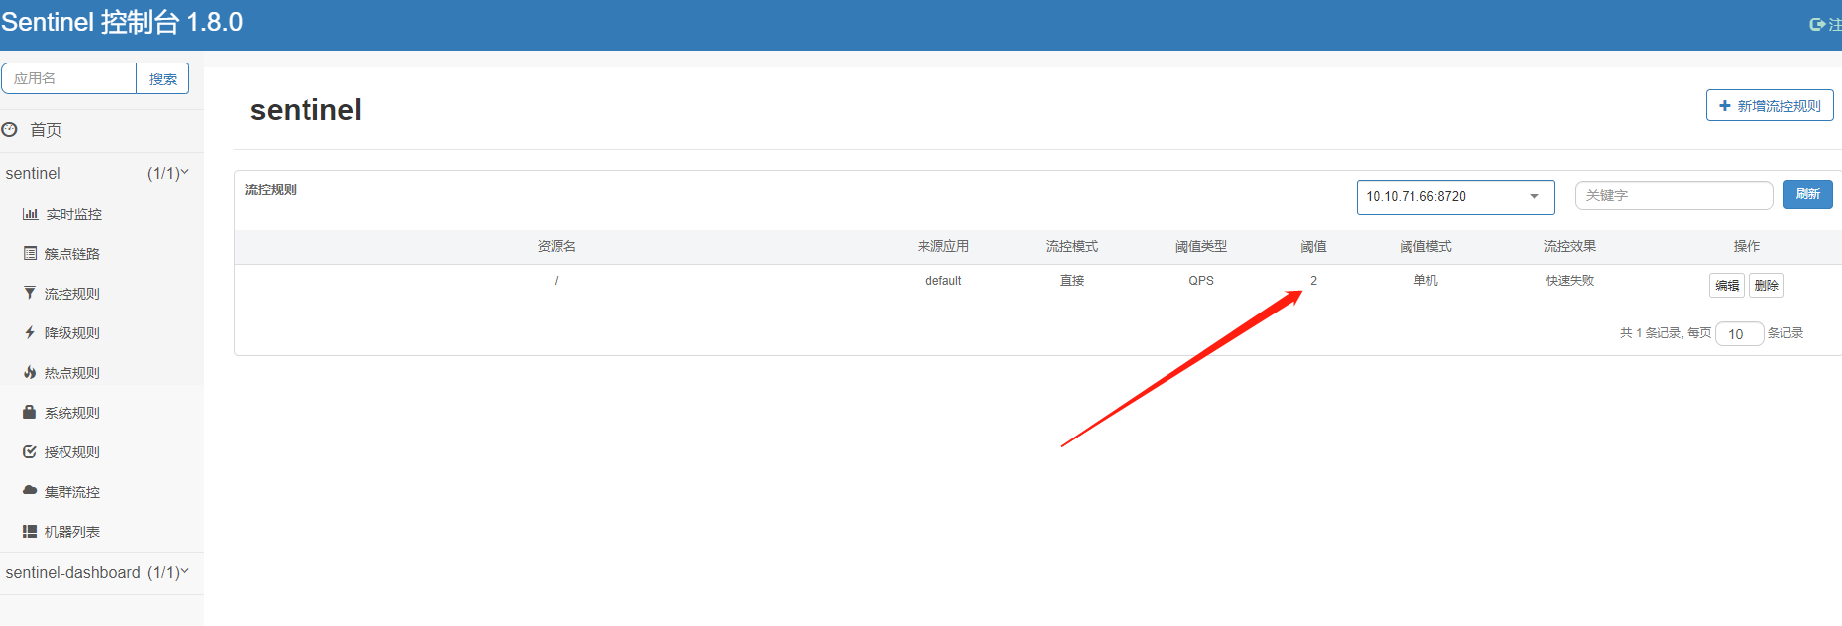Open 降级规则 sidebar entry

(x=71, y=333)
